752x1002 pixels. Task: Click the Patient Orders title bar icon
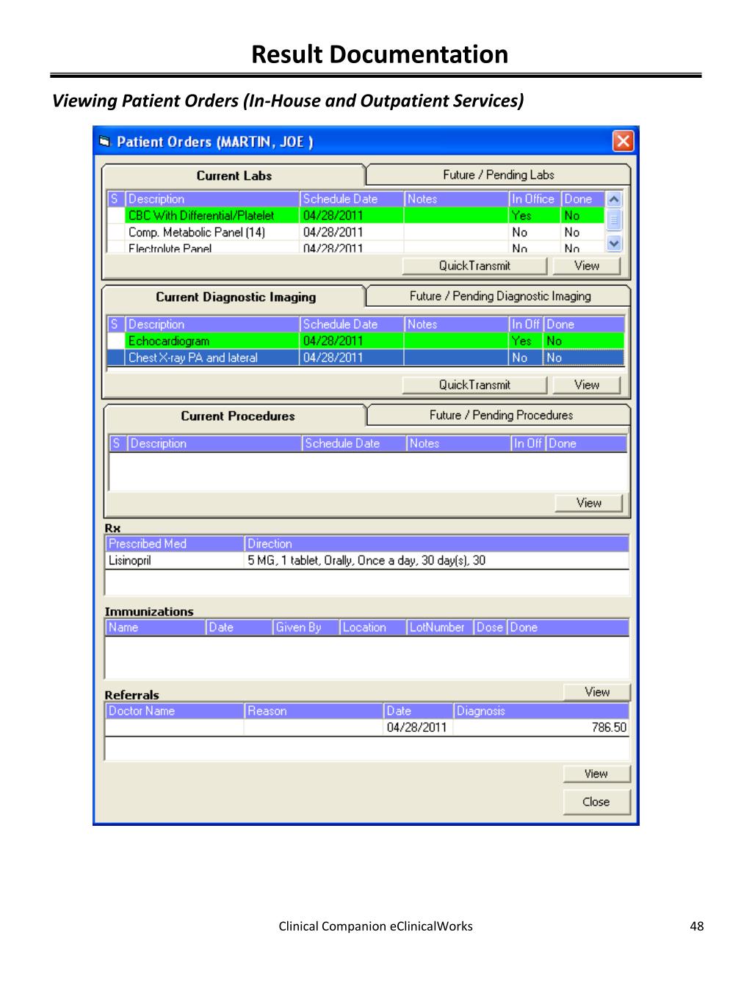[x=105, y=142]
